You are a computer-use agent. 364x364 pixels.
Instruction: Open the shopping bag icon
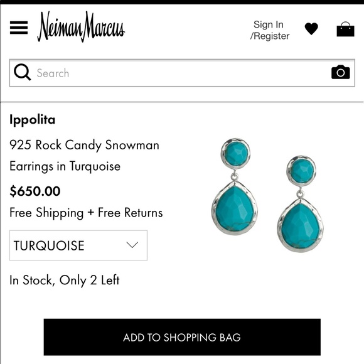(345, 29)
